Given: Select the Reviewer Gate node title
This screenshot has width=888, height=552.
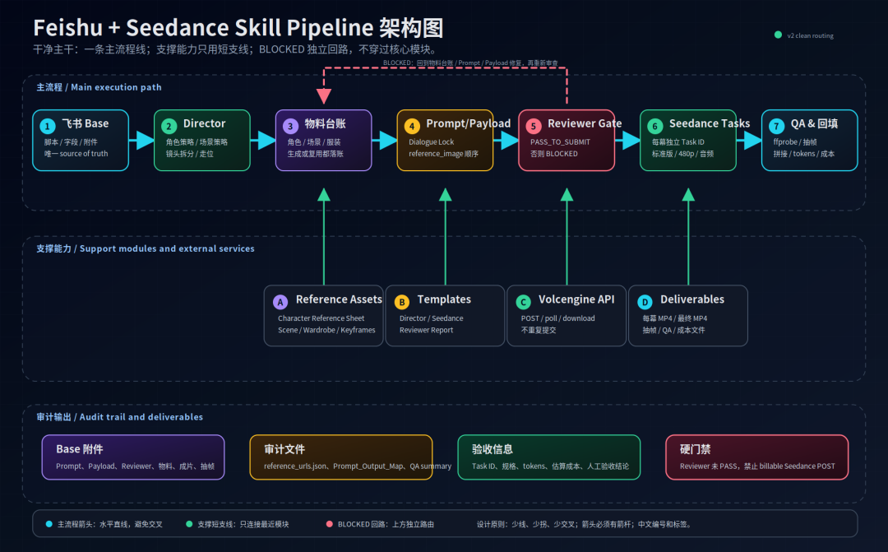Looking at the screenshot, I should coord(585,123).
